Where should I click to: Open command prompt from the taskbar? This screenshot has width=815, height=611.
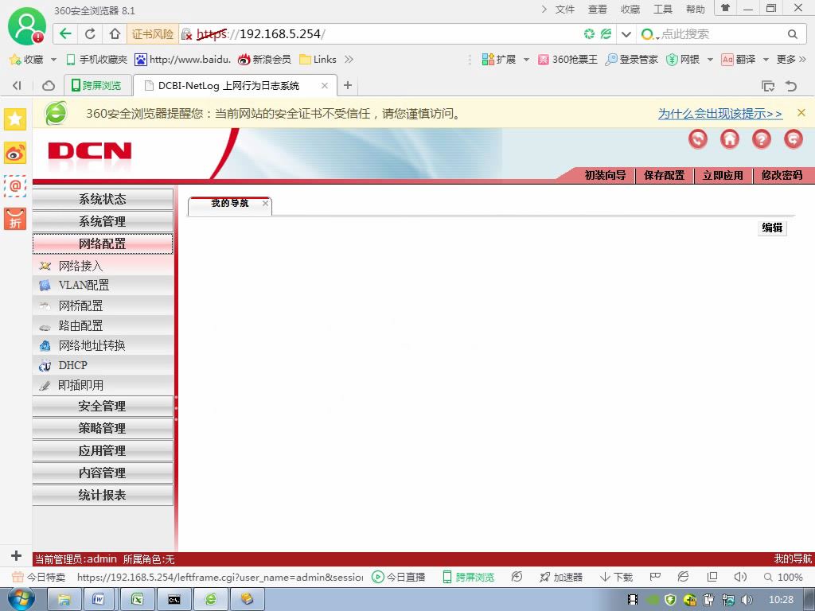pyautogui.click(x=174, y=600)
